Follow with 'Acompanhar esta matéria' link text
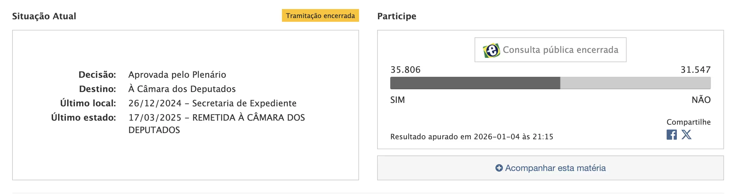734x194 pixels. (555, 168)
